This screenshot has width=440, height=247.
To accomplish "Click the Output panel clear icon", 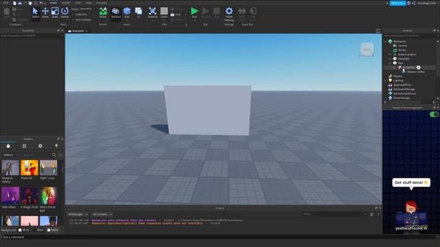I will (371, 214).
